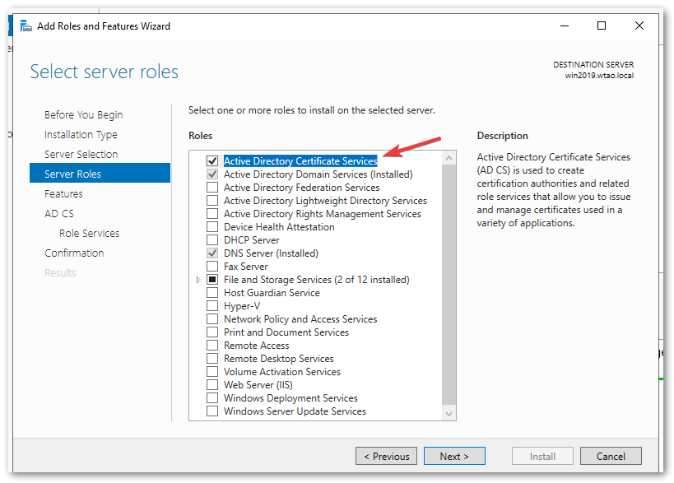The image size is (674, 483).
Task: Click the Next button
Action: tap(453, 456)
